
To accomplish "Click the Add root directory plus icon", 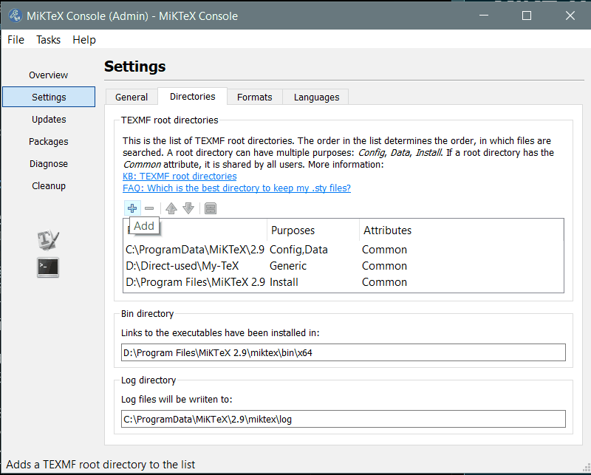I will pyautogui.click(x=132, y=208).
